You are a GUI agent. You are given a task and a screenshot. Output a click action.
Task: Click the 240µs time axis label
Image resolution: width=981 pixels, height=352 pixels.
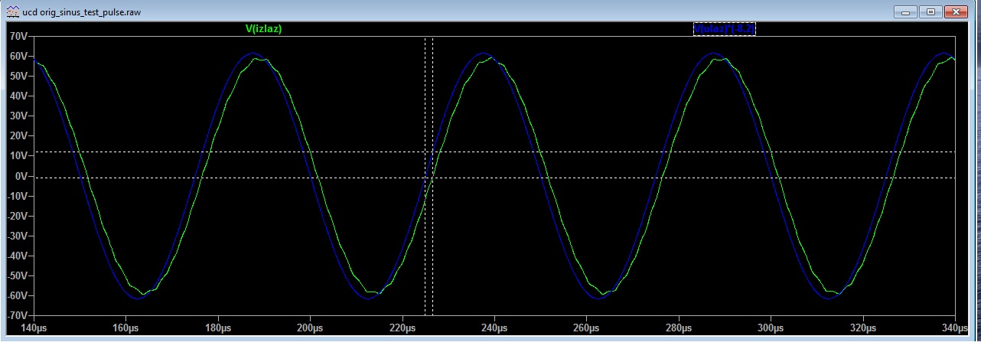[x=494, y=328]
